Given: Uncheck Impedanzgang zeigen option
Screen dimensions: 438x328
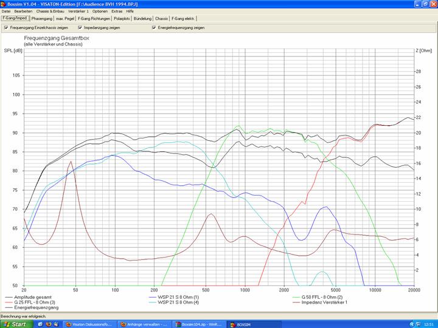Looking at the screenshot, I should (x=80, y=27).
